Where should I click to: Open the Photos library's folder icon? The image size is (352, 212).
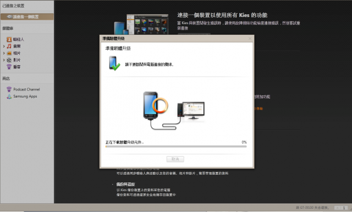pos(9,53)
